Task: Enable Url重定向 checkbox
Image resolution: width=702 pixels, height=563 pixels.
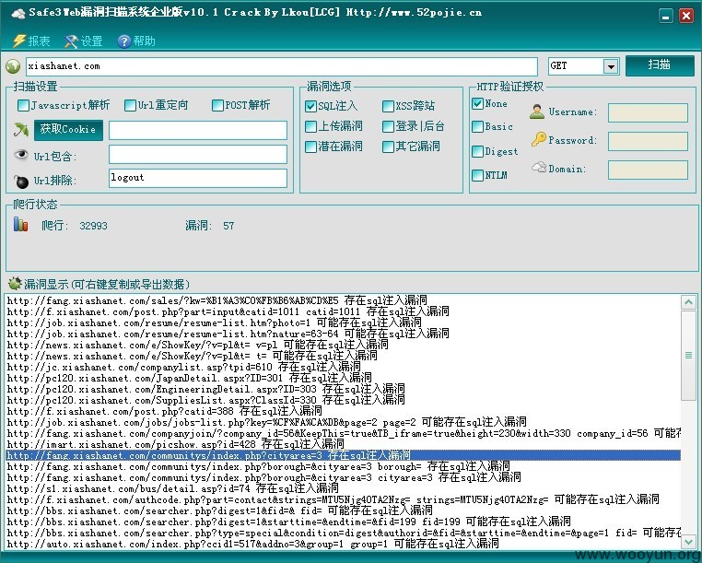Action: point(130,105)
